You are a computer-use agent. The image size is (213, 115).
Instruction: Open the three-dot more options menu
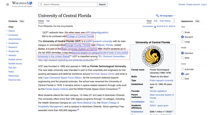click(x=174, y=21)
